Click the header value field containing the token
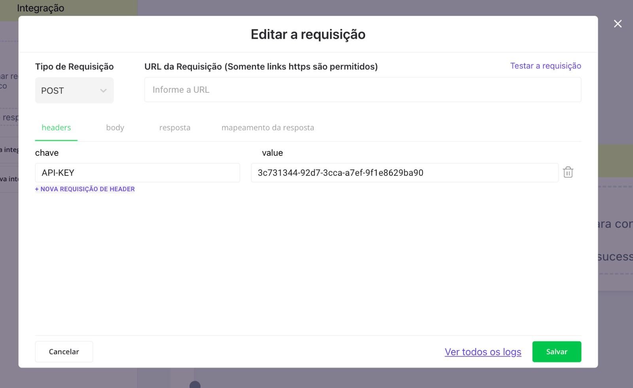 pyautogui.click(x=404, y=173)
